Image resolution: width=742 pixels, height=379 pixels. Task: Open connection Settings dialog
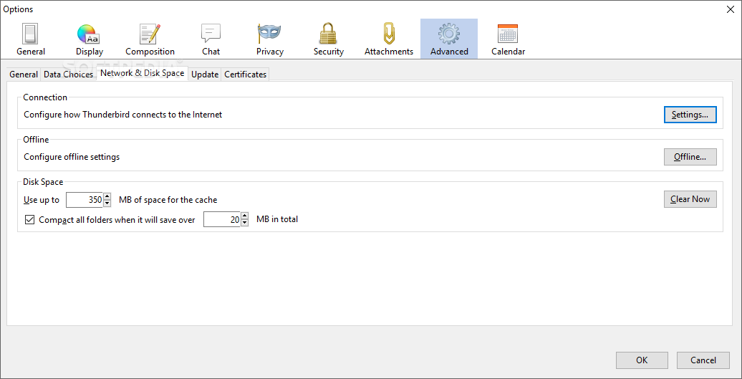(690, 115)
